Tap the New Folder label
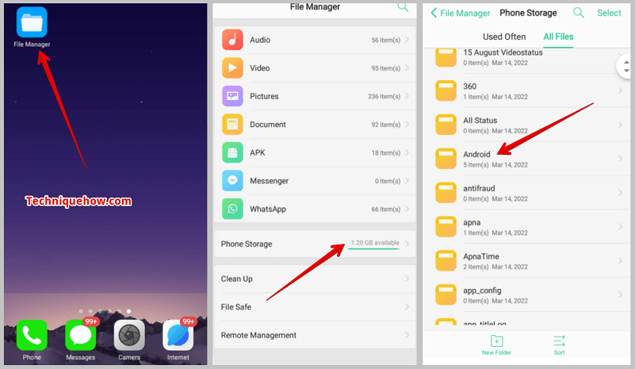This screenshot has width=635, height=369. pyautogui.click(x=496, y=352)
